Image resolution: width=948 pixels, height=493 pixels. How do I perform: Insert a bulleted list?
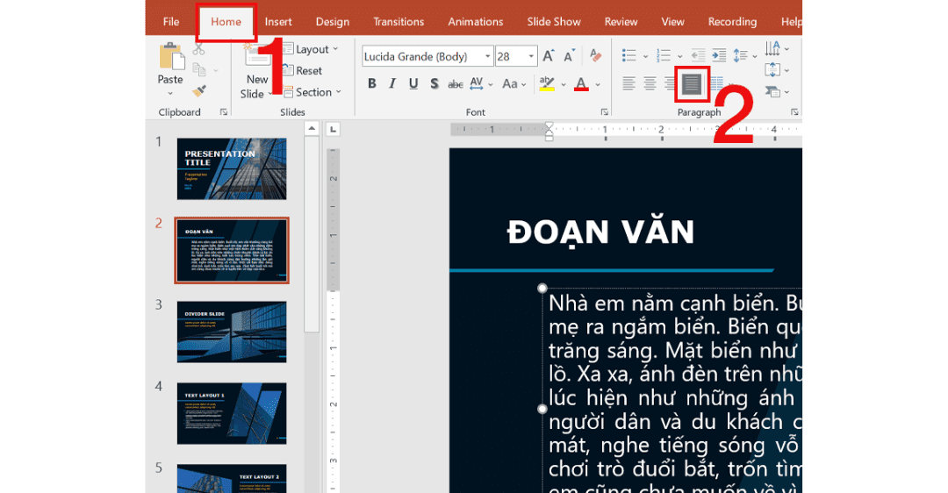click(x=628, y=55)
